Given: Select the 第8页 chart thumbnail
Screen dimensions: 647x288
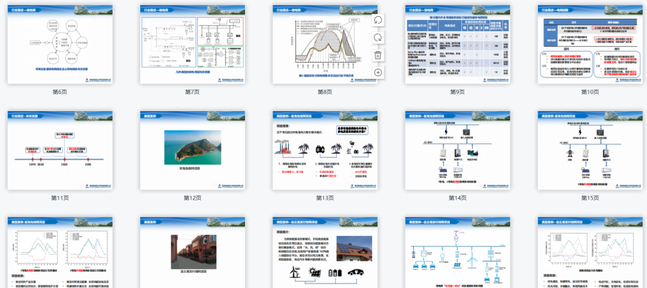Looking at the screenshot, I should click(325, 44).
